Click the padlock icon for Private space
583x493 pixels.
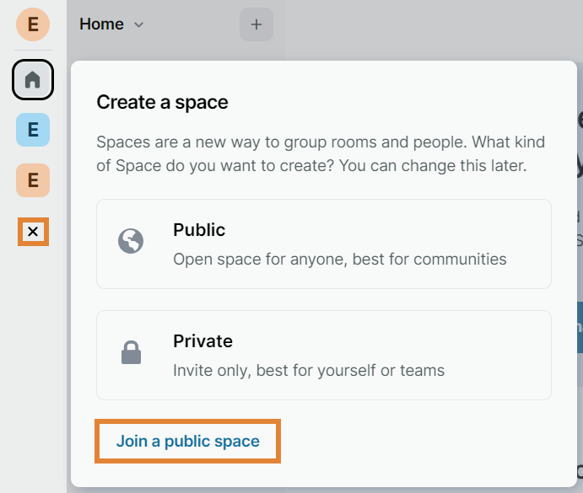coord(131,354)
